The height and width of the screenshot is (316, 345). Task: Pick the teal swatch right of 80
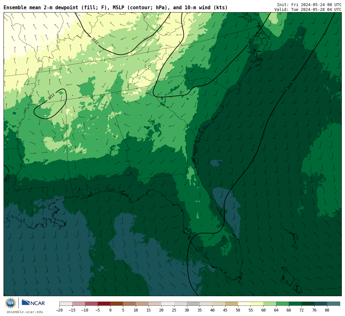click(x=334, y=304)
